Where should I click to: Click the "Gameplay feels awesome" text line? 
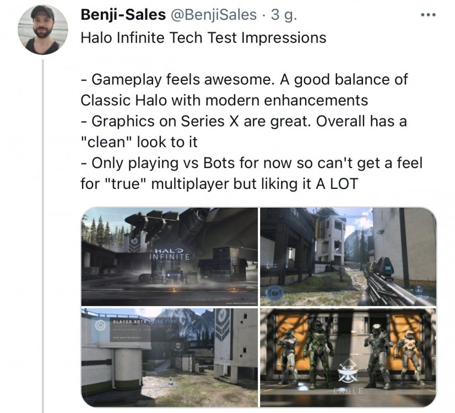(244, 79)
